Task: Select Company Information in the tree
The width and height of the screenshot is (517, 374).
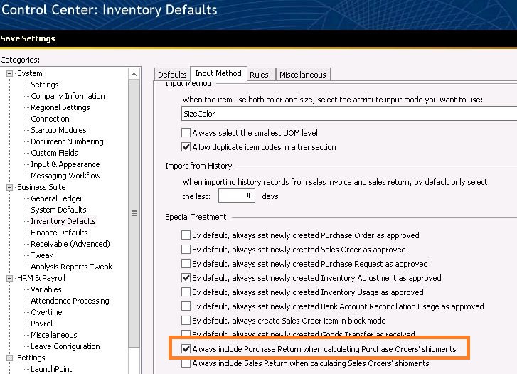Action: [68, 96]
